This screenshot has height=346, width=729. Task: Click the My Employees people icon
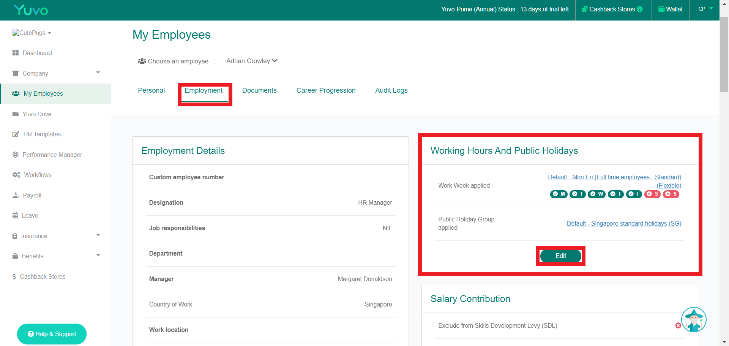(16, 93)
